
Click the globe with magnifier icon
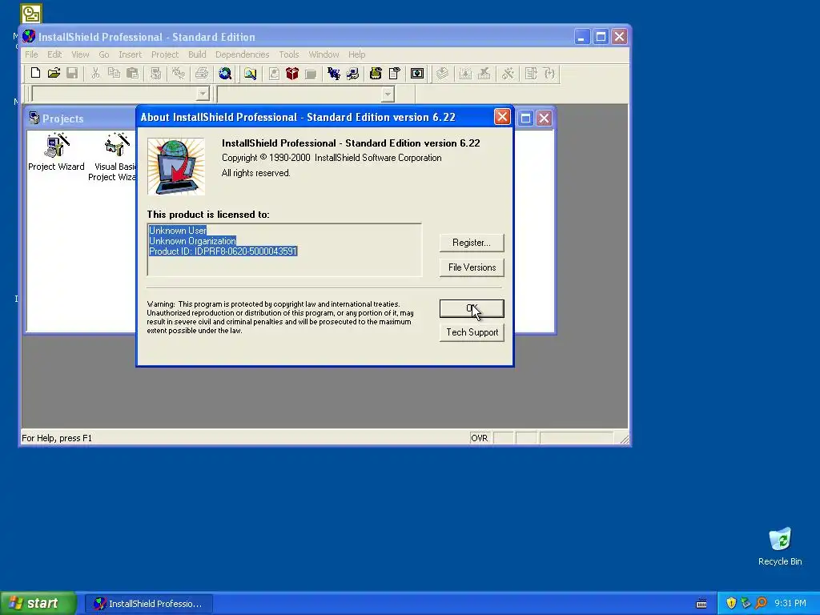[x=225, y=73]
